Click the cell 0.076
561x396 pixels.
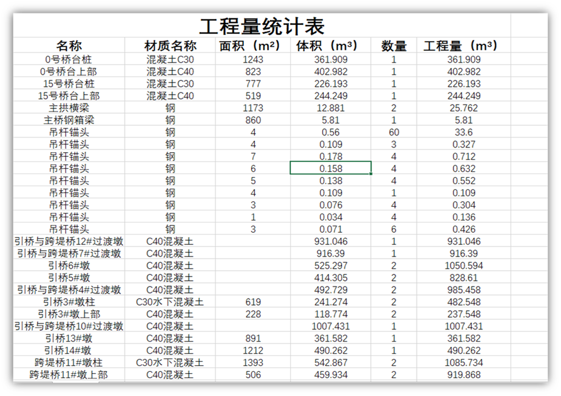click(331, 205)
